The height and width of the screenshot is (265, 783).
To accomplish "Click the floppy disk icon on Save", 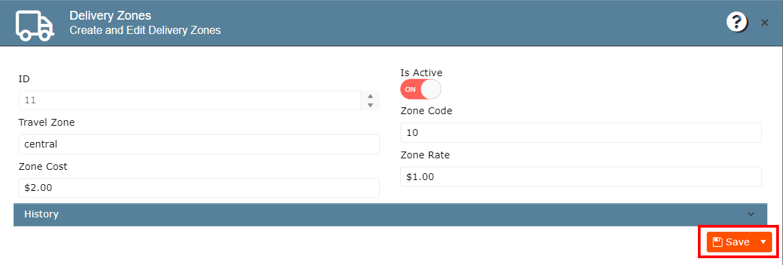I will [718, 242].
